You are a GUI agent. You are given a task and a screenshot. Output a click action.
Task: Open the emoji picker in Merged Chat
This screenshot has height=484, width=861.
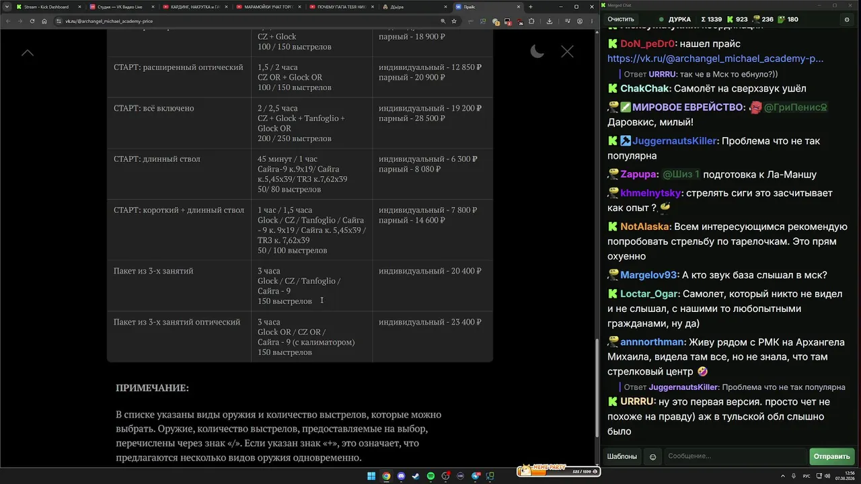(x=652, y=456)
